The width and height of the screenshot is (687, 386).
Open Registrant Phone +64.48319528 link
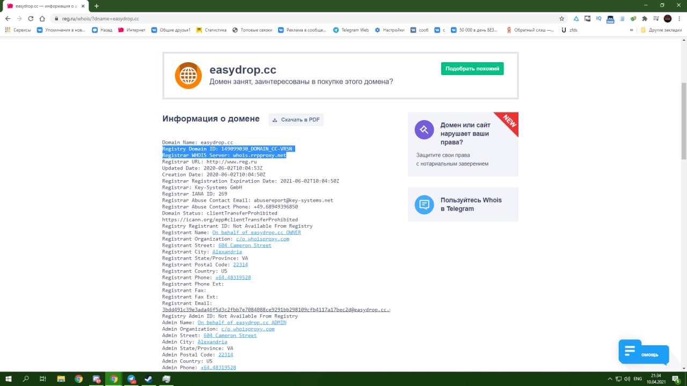233,278
